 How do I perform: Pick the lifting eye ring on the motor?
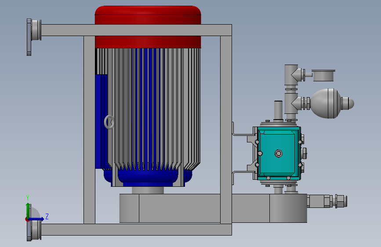109,122
